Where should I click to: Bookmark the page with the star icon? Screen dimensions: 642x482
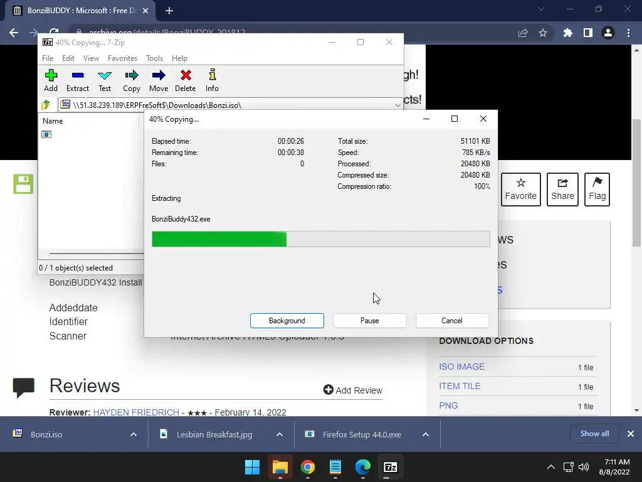(x=543, y=33)
